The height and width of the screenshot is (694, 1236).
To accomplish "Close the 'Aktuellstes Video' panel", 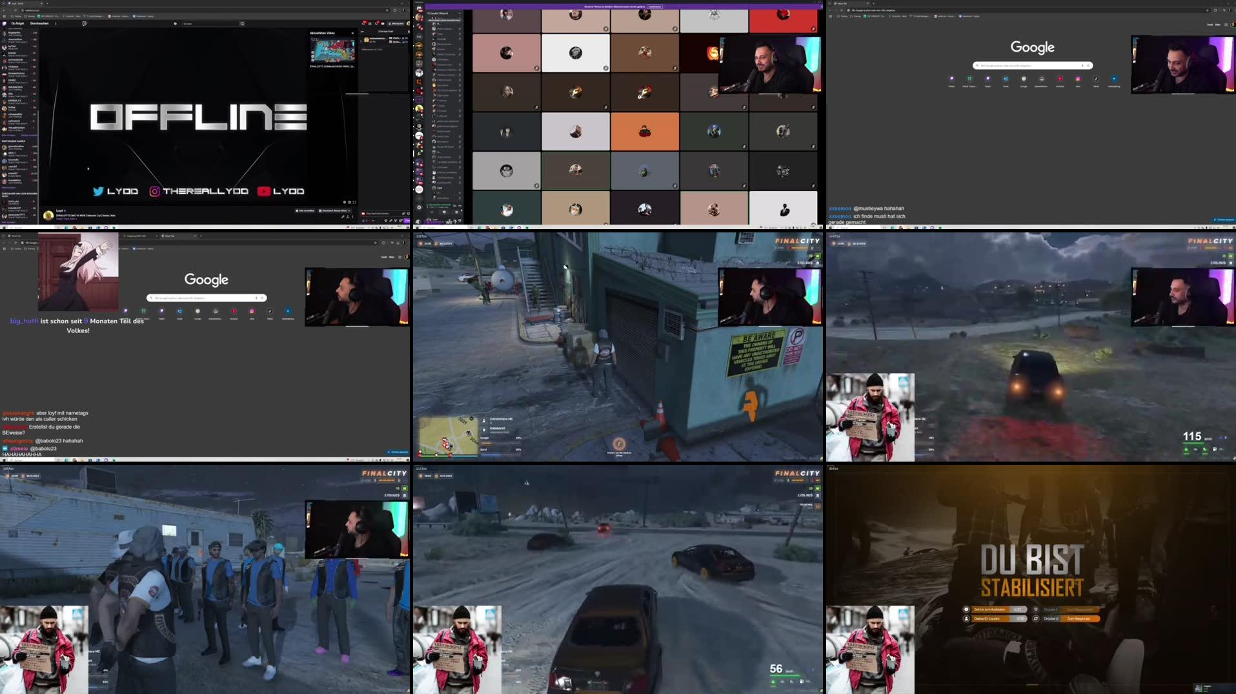I will [352, 33].
